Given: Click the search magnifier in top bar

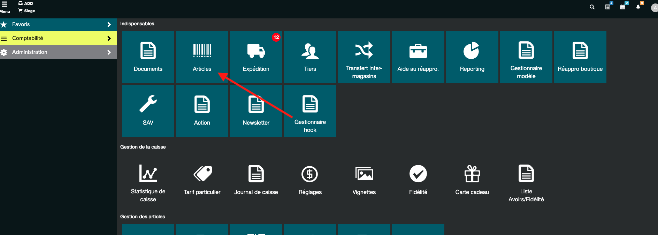Looking at the screenshot, I should pyautogui.click(x=592, y=7).
